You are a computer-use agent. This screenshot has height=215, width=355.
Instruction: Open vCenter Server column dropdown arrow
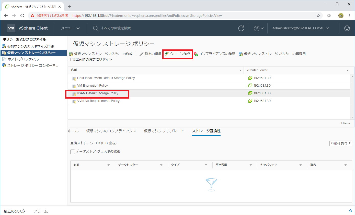pyautogui.click(x=347, y=70)
